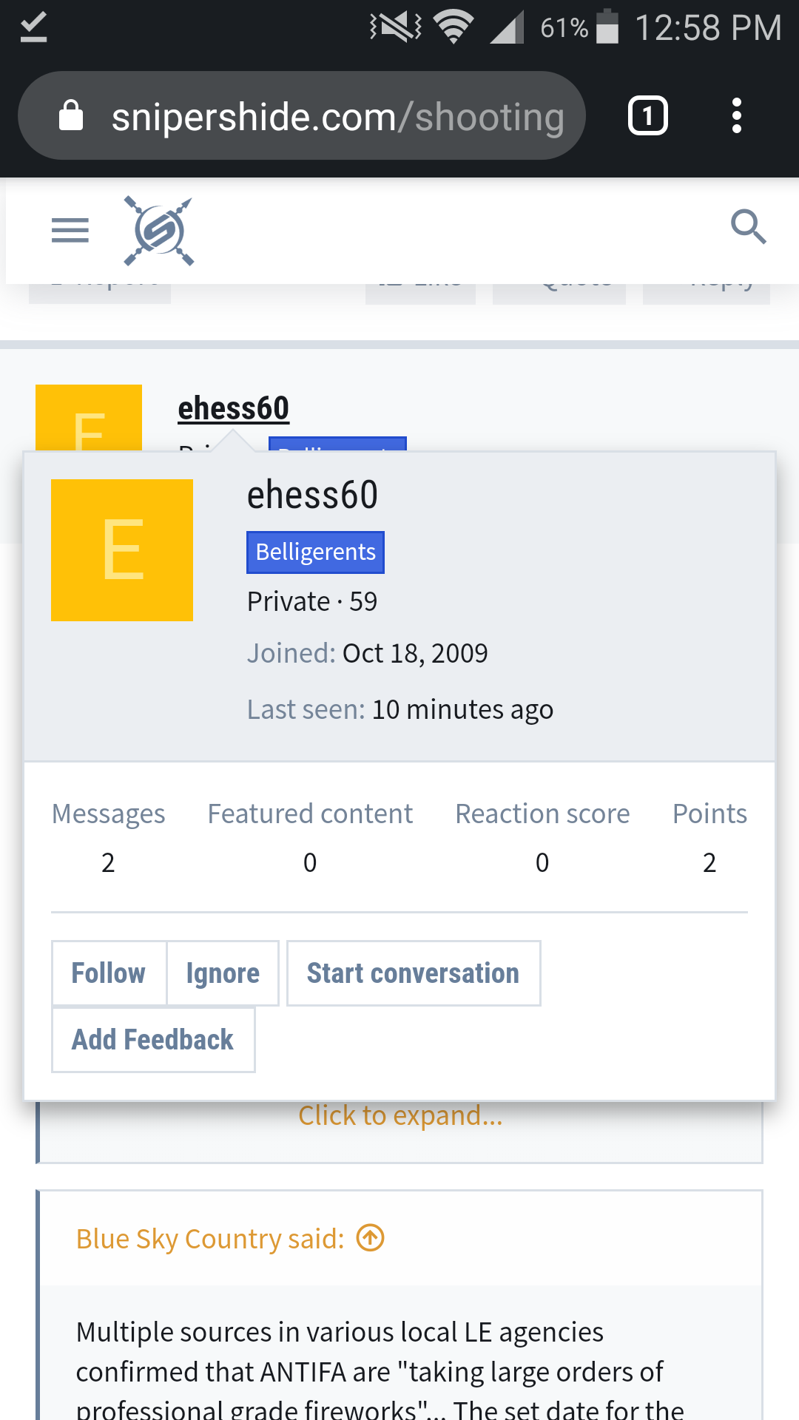799x1420 pixels.
Task: Open ehess60 profile from popup name
Action: (x=312, y=496)
